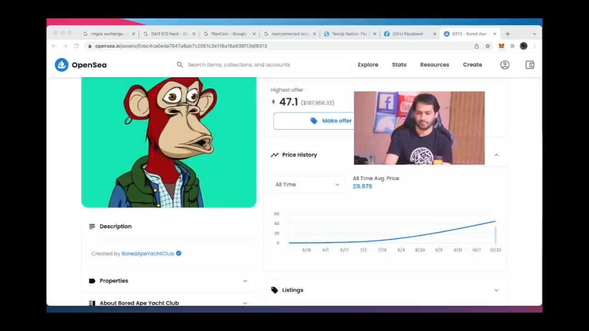
Task: Click the Properties label icon
Action: point(92,281)
